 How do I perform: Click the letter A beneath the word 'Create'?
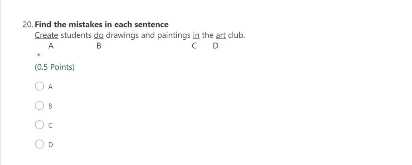click(x=51, y=46)
